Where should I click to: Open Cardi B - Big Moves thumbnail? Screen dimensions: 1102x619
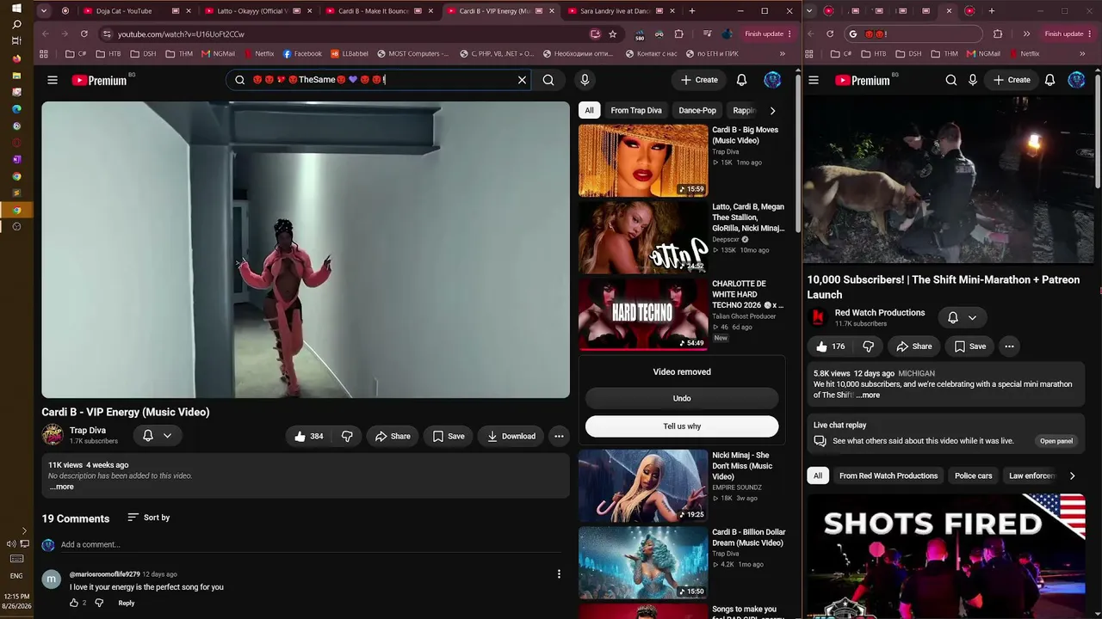[643, 161]
